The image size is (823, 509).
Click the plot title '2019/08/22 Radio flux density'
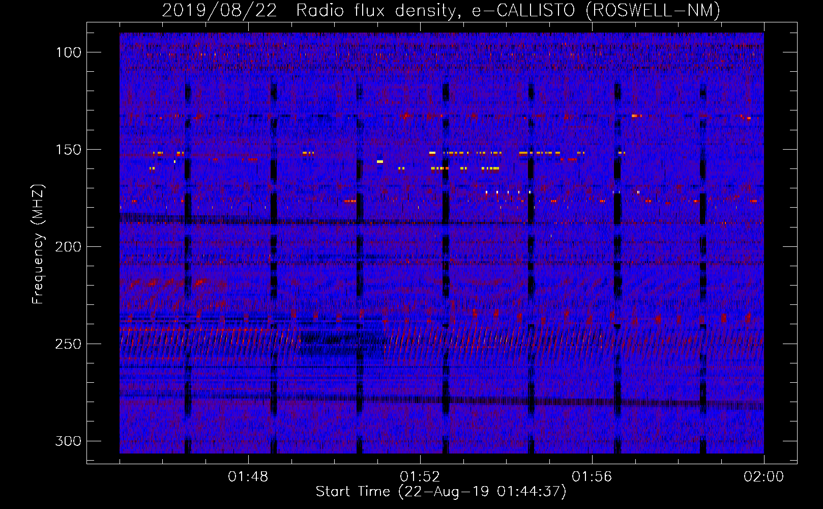click(311, 10)
